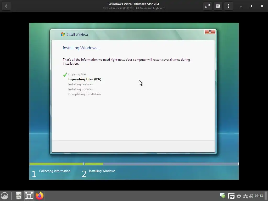Click the green checkmark beside Copying files
Image resolution: width=268 pixels, height=201 pixels.
pos(65,75)
